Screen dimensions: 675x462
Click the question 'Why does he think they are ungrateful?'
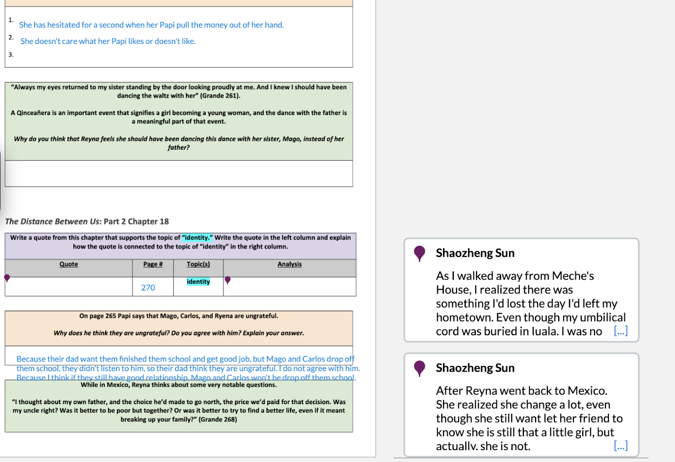[x=179, y=333]
